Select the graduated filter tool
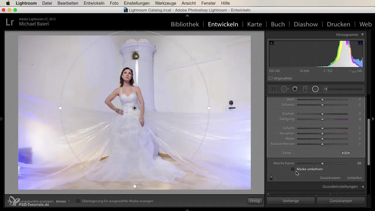Viewport: 375px width, 211px height. coord(305,89)
